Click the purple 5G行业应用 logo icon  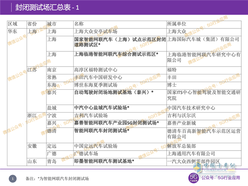tap(193, 178)
